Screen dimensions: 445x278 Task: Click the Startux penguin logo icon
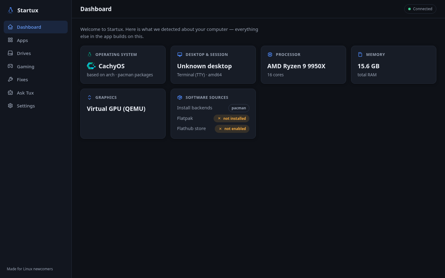[11, 10]
